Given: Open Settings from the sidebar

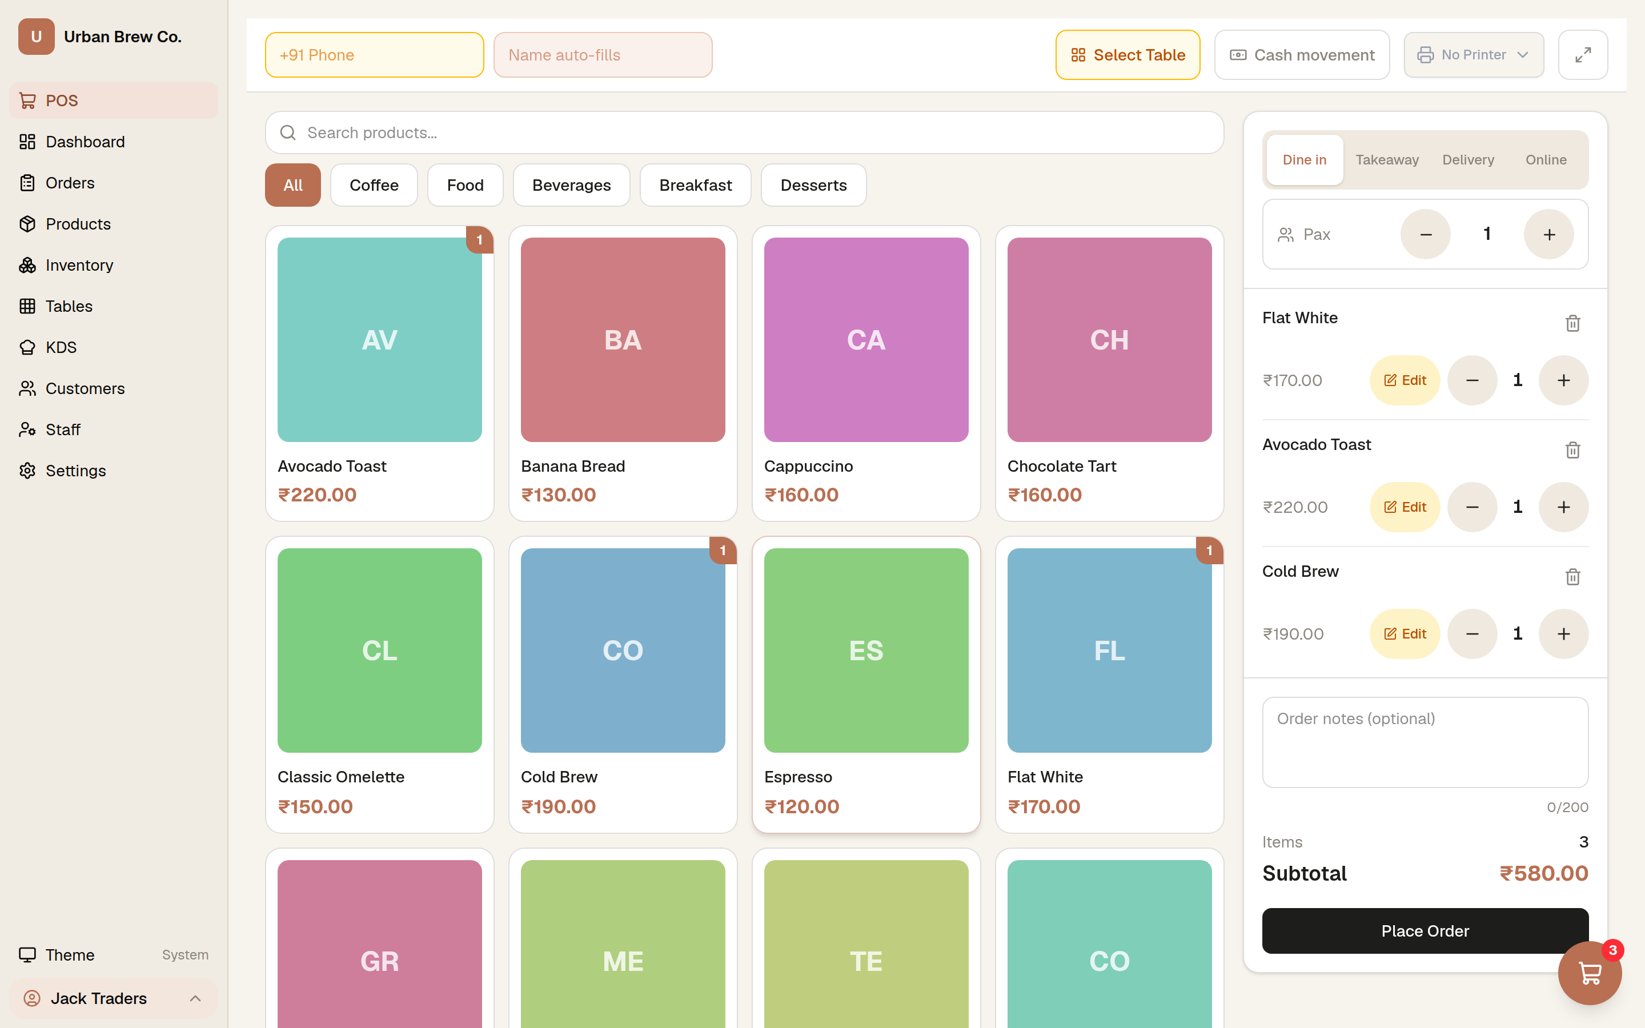Looking at the screenshot, I should pyautogui.click(x=114, y=471).
